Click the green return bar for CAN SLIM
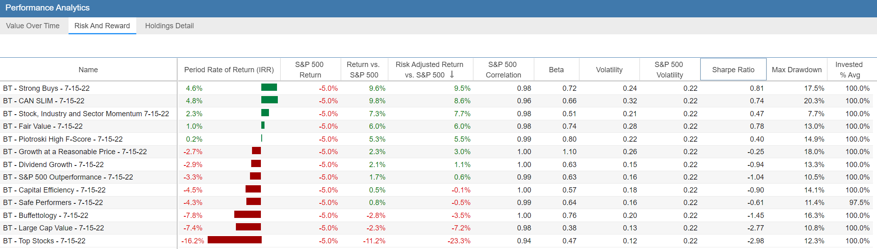This screenshot has width=877, height=249. tap(269, 100)
